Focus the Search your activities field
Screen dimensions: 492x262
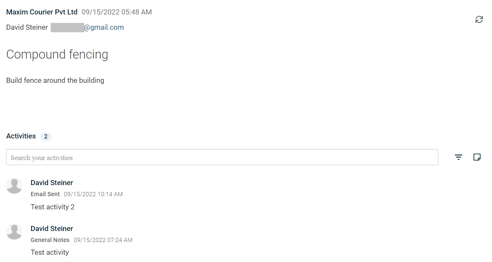(x=222, y=157)
